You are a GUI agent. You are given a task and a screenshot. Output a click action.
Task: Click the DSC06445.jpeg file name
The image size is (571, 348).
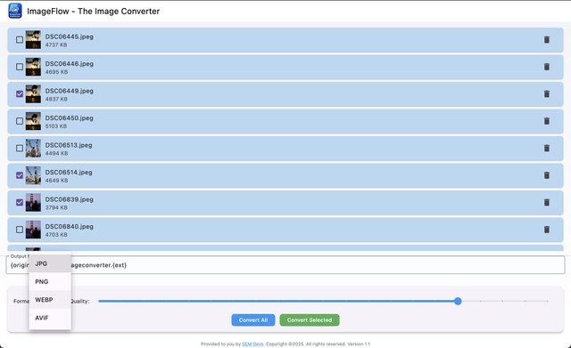[70, 36]
